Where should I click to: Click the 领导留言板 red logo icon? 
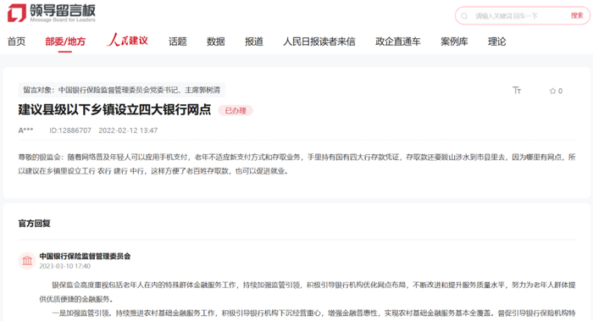[x=17, y=13]
